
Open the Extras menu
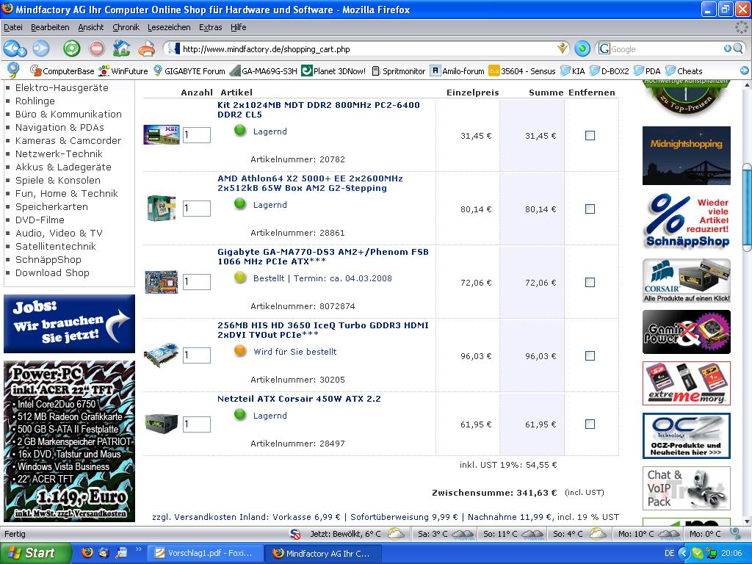(210, 27)
